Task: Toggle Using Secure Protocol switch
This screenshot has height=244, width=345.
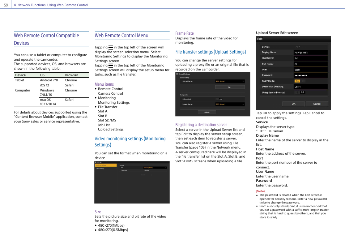Action: pyautogui.click(x=300, y=93)
